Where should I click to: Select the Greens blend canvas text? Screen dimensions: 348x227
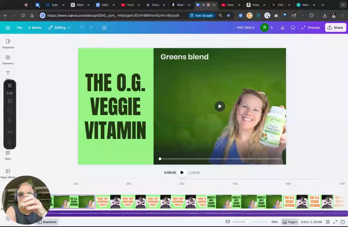tap(184, 57)
